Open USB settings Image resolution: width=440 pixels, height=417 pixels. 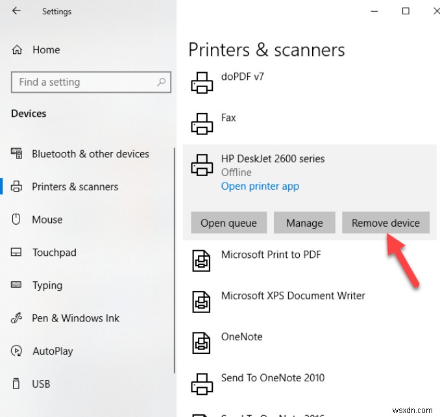[x=41, y=384]
